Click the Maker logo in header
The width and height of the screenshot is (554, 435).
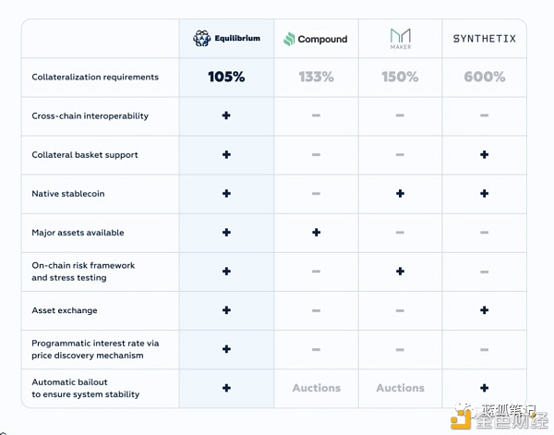(x=401, y=39)
